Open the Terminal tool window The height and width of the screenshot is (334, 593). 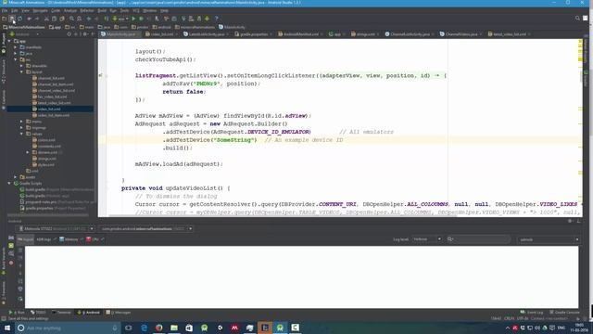tap(62, 313)
